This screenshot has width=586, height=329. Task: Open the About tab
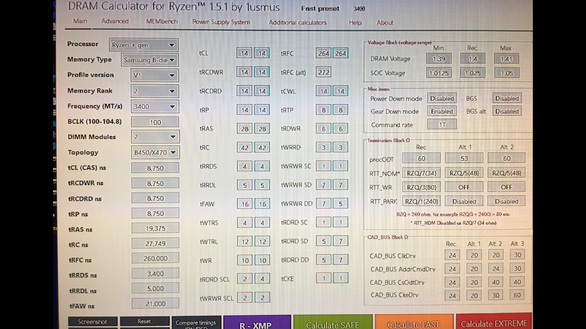click(385, 22)
